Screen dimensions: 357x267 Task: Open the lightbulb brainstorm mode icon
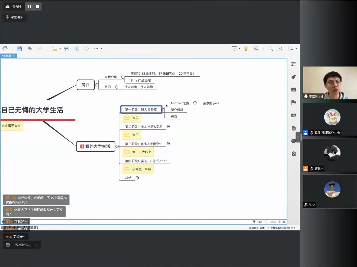click(x=245, y=49)
